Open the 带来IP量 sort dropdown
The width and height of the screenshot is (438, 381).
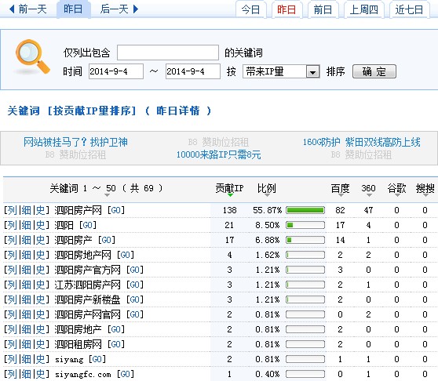(281, 71)
